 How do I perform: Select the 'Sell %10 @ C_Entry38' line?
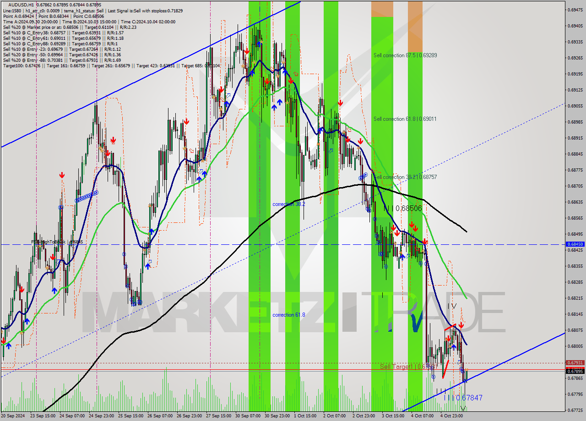click(x=63, y=32)
